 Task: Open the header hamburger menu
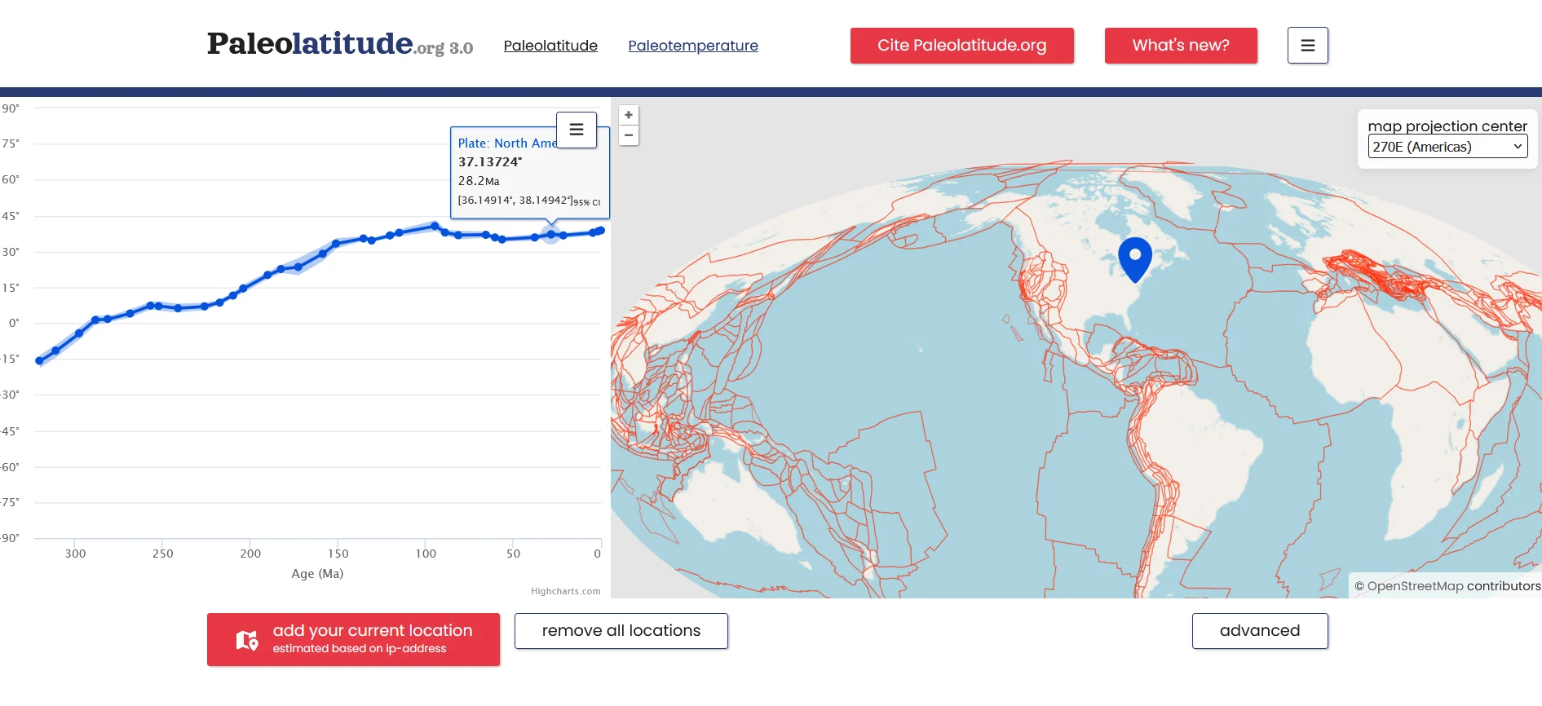tap(1307, 46)
